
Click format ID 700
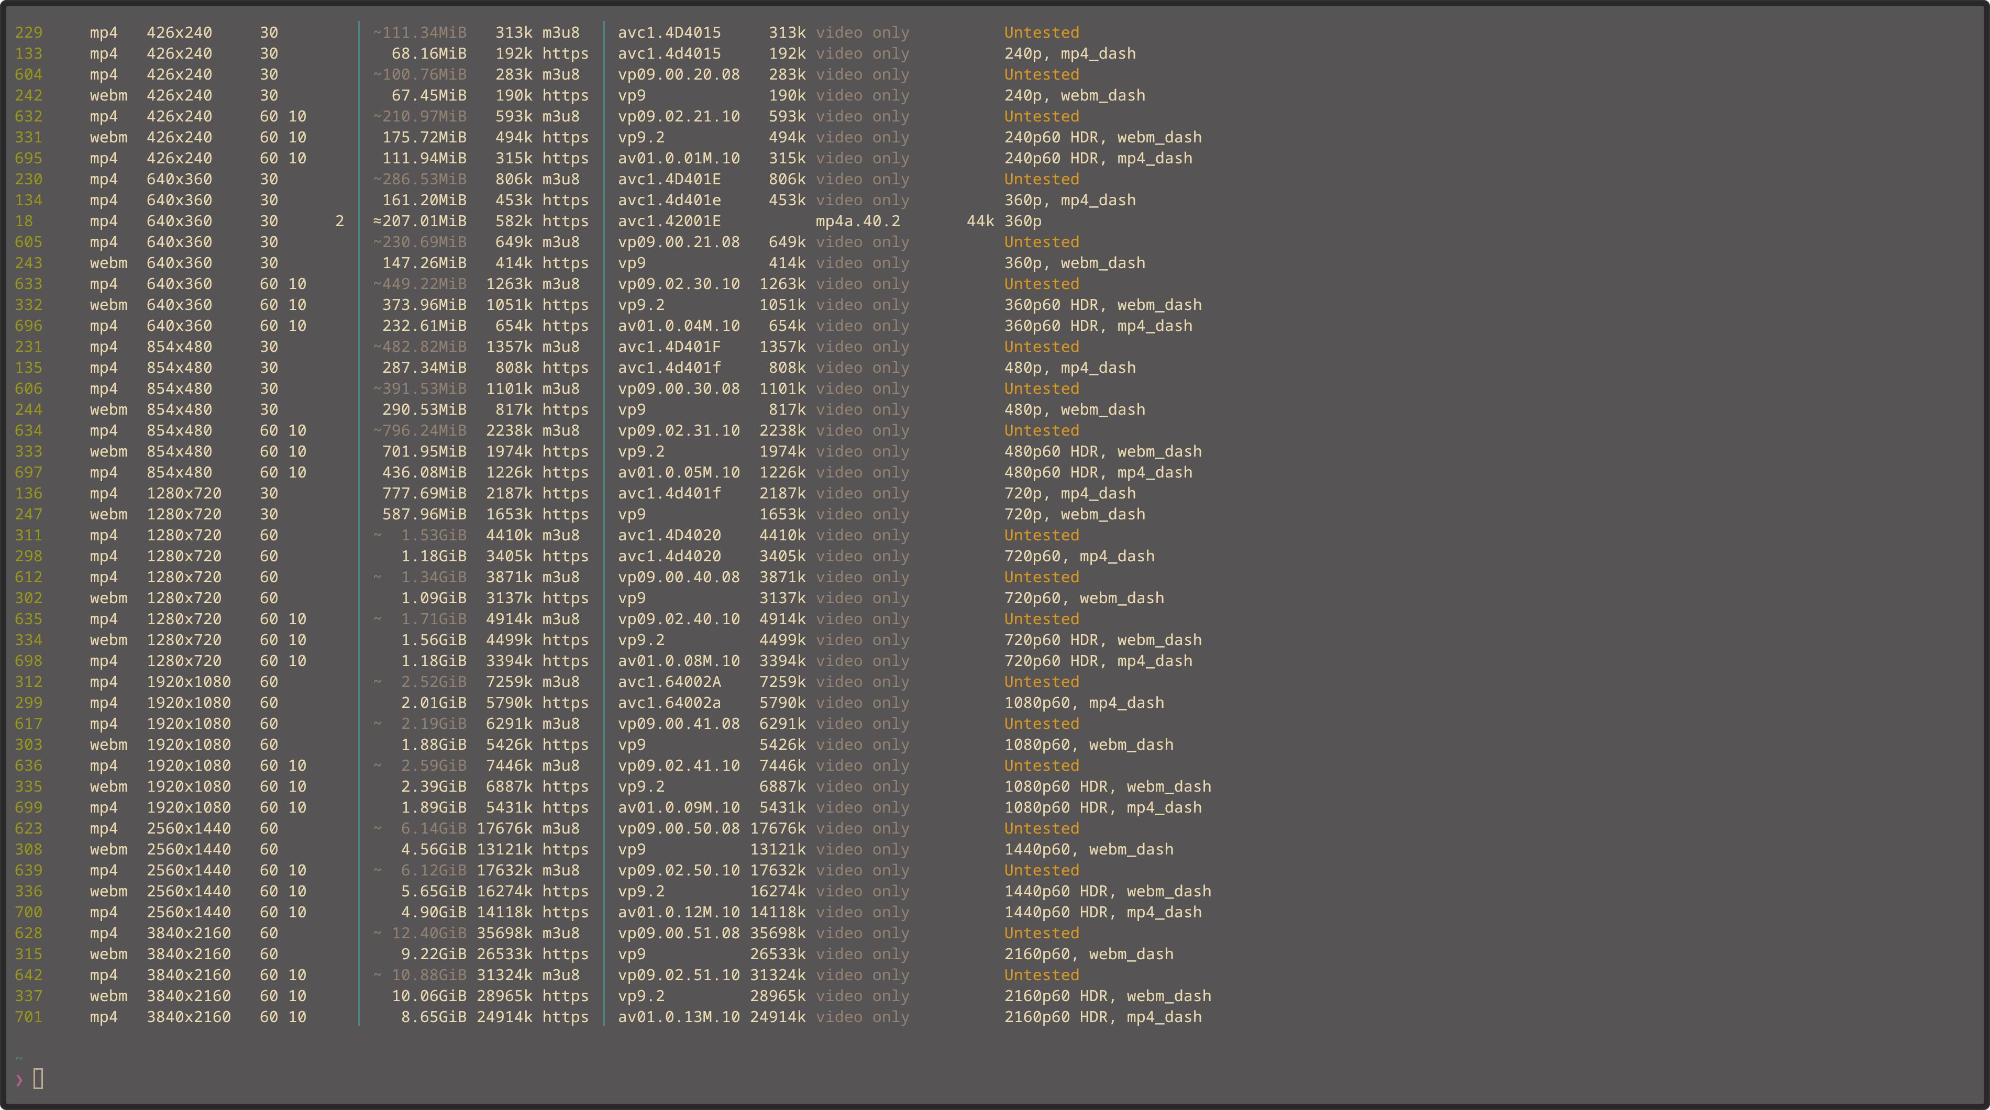click(29, 912)
